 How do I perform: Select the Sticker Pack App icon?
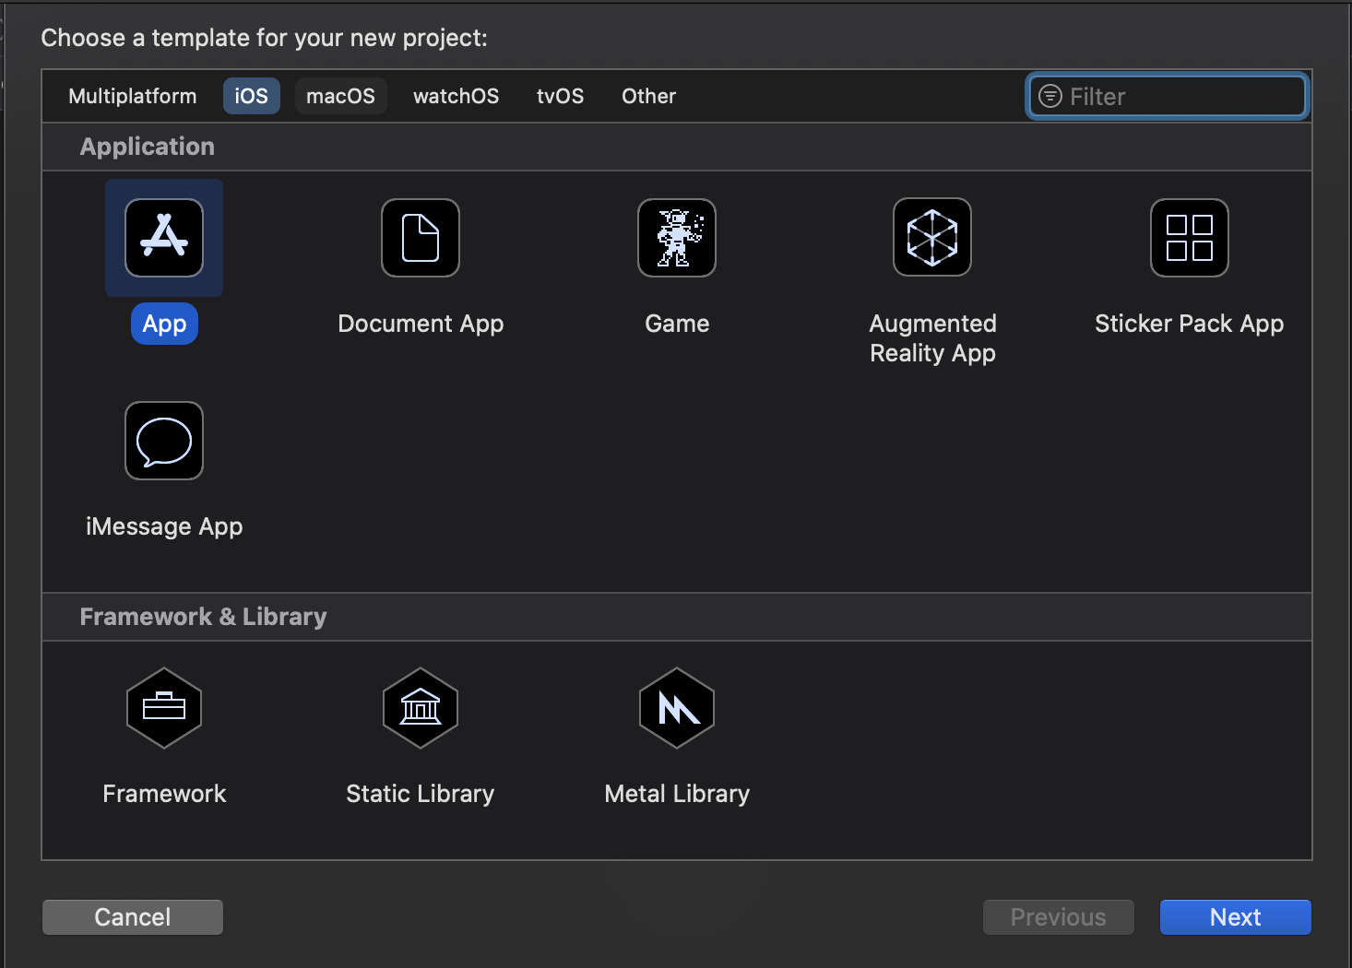1190,238
